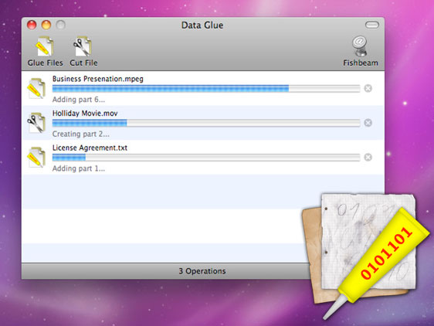Image resolution: width=434 pixels, height=326 pixels.
Task: Minimize the window with the yellow button
Action: (x=46, y=25)
